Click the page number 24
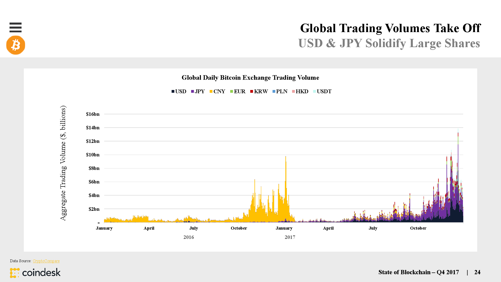Viewport: 501px width, 282px height. pyautogui.click(x=477, y=272)
